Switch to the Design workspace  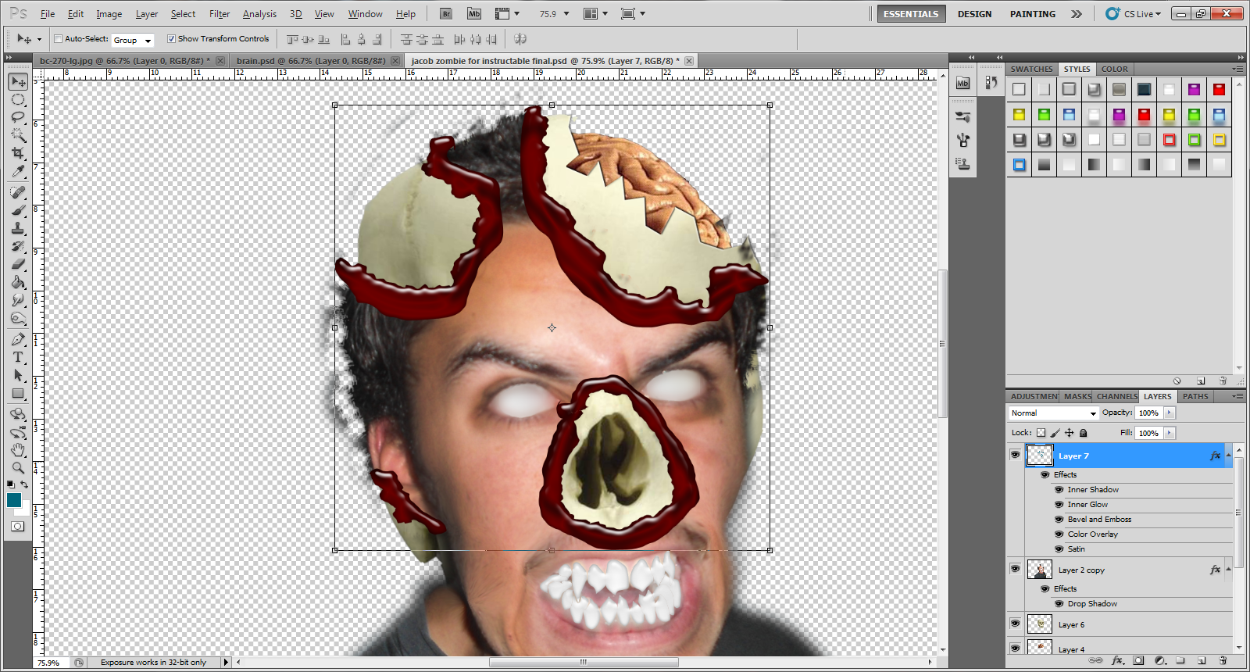[x=975, y=14]
